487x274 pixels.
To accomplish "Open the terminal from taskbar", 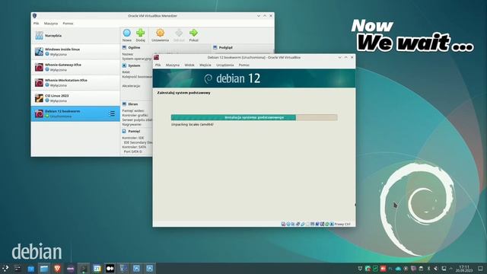I will [84, 269].
